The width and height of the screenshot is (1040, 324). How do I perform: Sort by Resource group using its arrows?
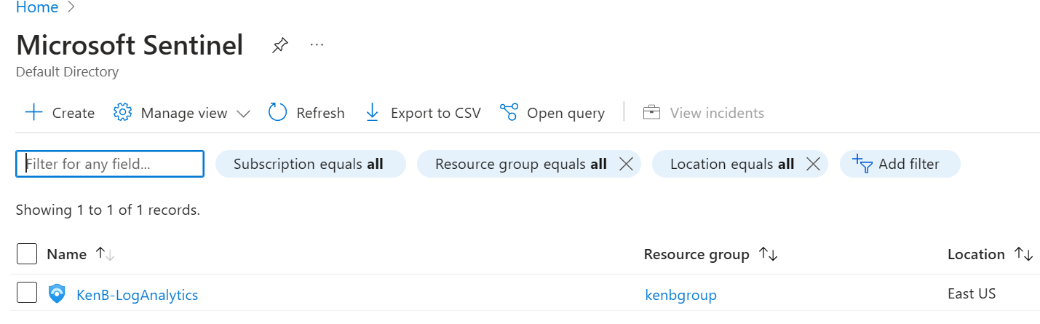[x=769, y=254]
